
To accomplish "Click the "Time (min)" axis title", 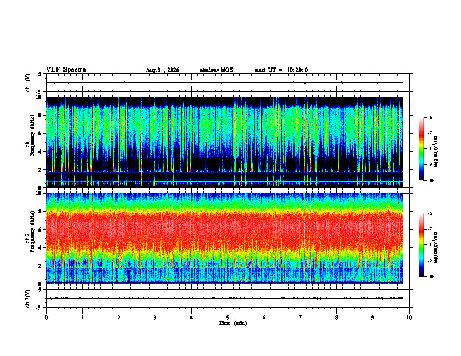I will 233,323.
